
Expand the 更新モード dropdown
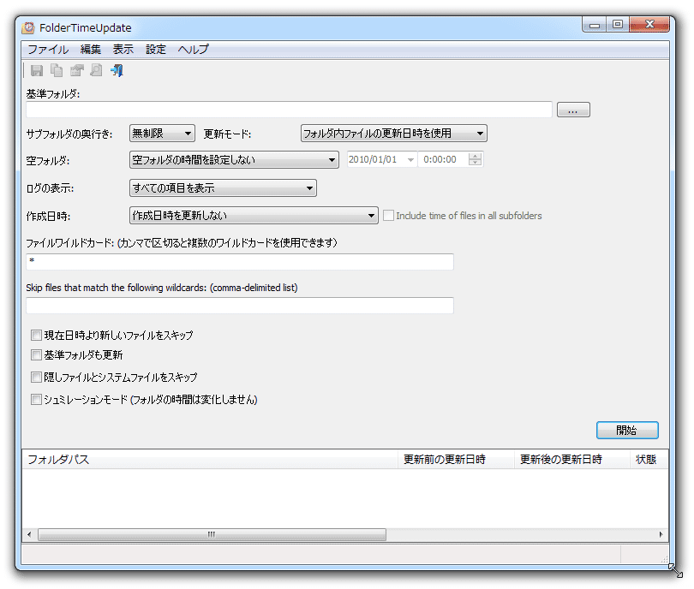[x=394, y=133]
